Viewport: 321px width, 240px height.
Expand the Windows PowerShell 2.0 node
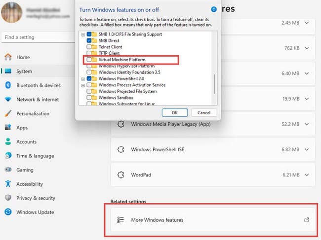[83, 79]
